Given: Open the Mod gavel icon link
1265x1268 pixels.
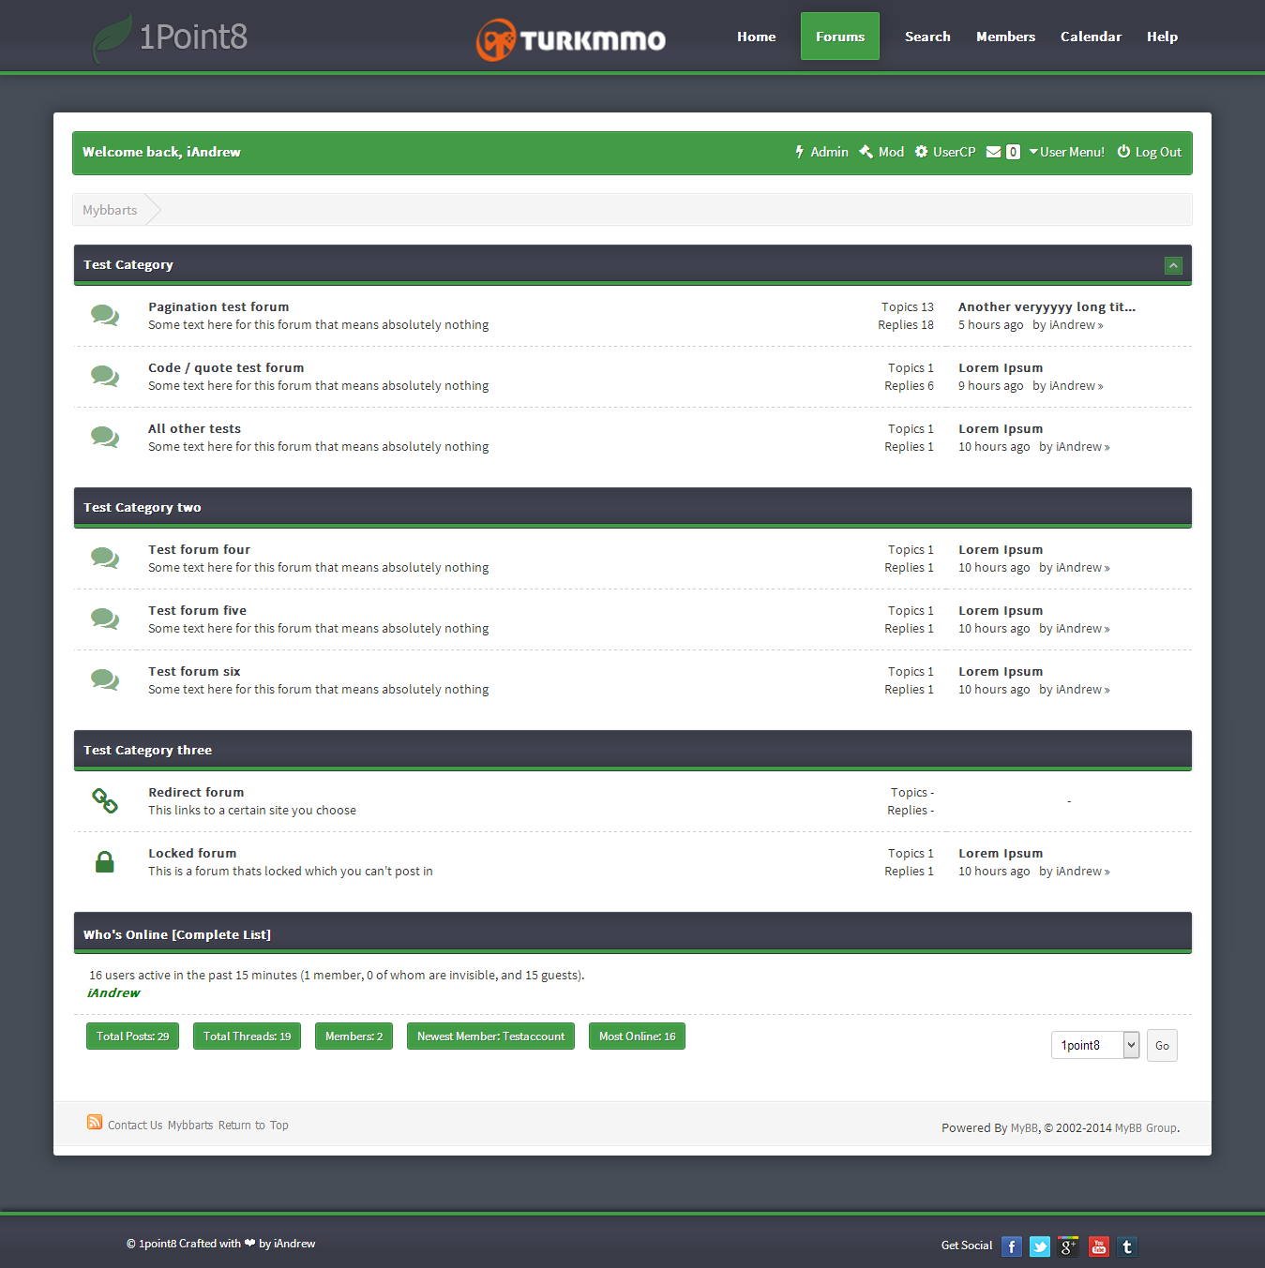Looking at the screenshot, I should 866,152.
